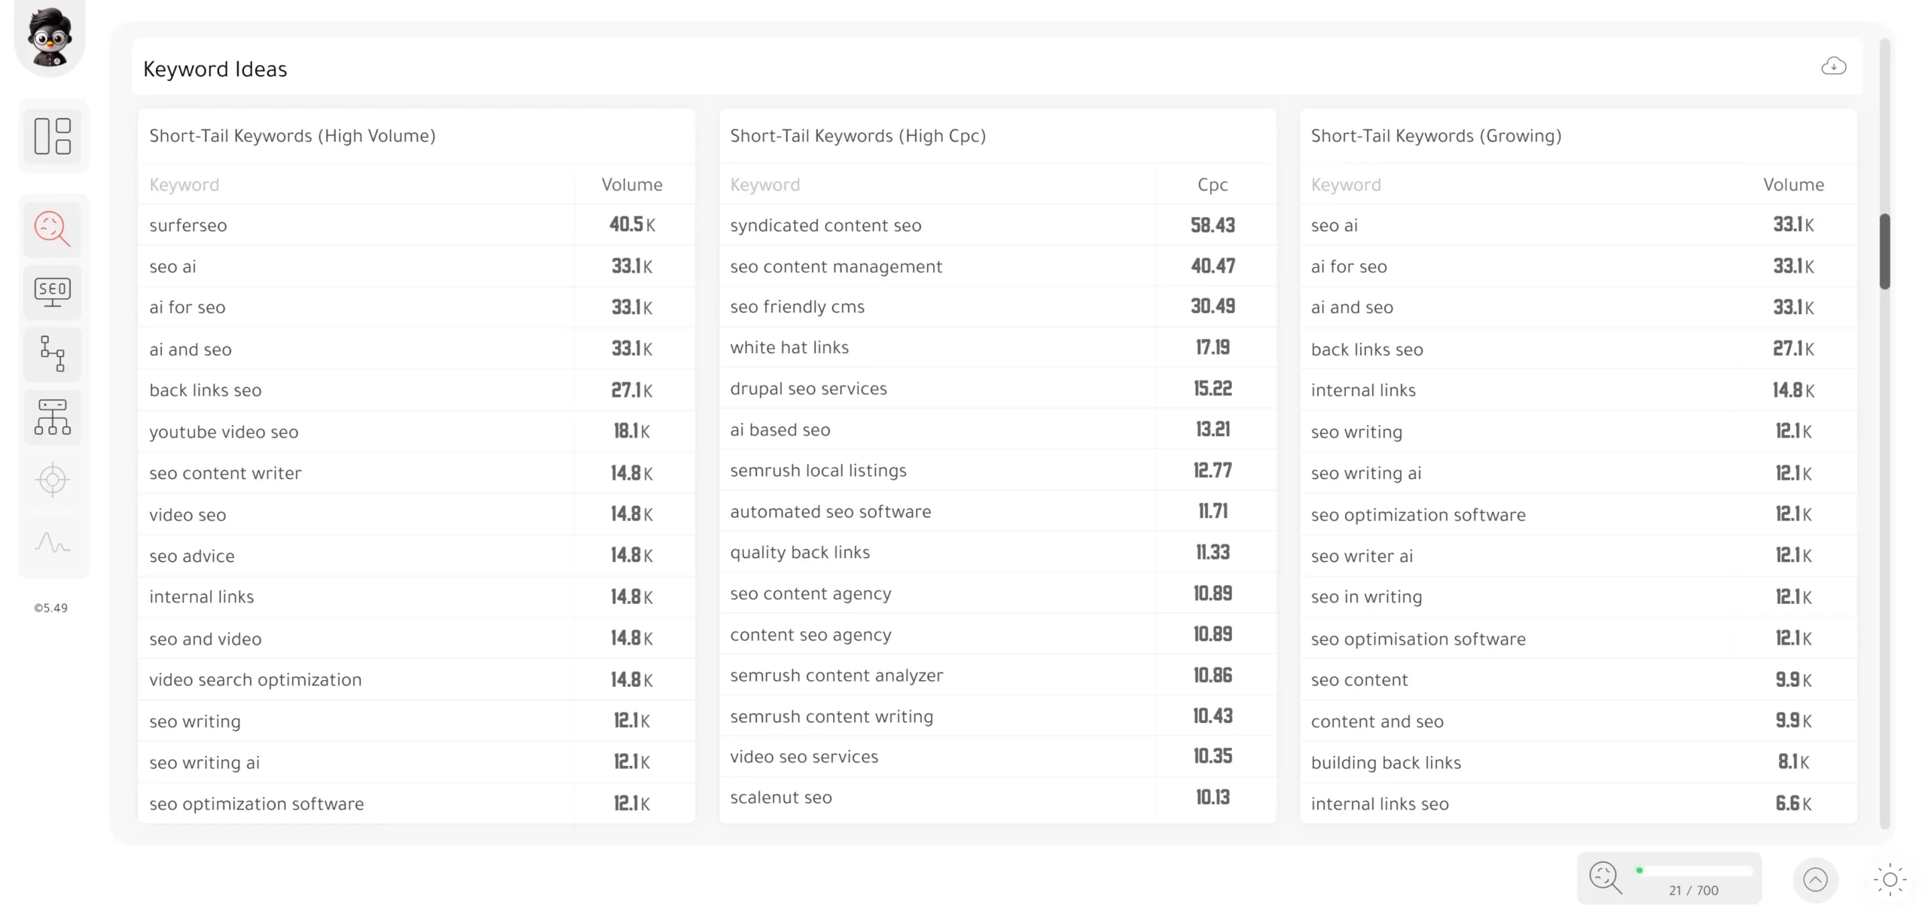Image resolution: width=1928 pixels, height=912 pixels.
Task: Select 'seo and video' keyword
Action: pos(206,639)
